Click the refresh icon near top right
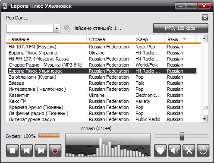 (x=205, y=17)
